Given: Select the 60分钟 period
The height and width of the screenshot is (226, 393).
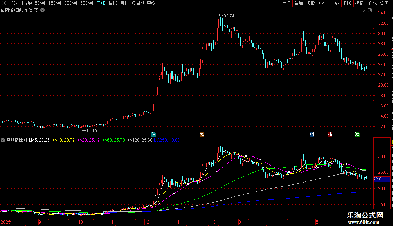Looking at the screenshot, I should 87,3.
